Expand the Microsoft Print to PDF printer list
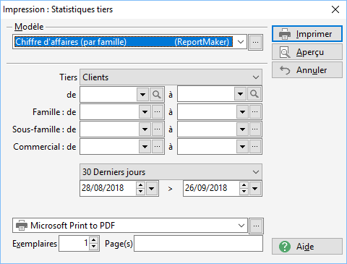 (x=241, y=226)
